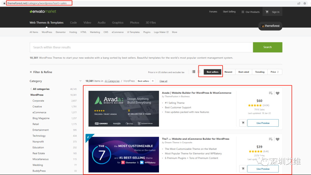
Task: Click the Forums link
Action: click(x=213, y=12)
